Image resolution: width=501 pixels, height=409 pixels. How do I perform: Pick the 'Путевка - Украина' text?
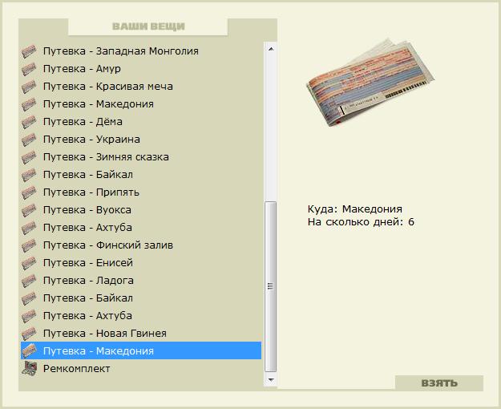[x=91, y=140]
